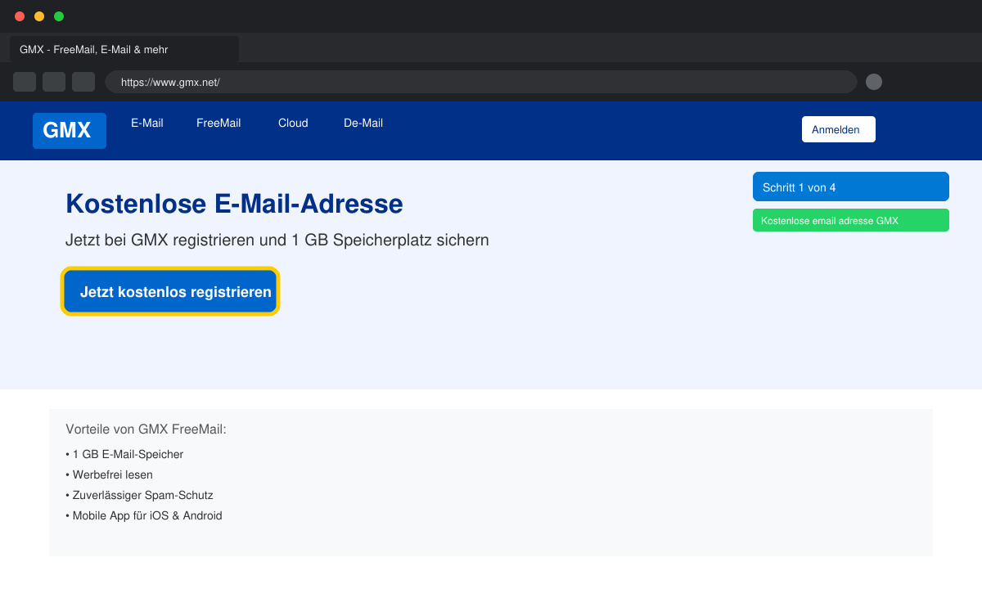Viewport: 982px width, 589px height.
Task: Click the second browser toolbar button
Action: [x=54, y=82]
